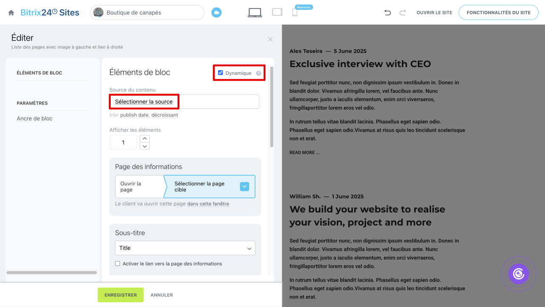Screen dimensions: 545x307
Task: Open the purple CoPilot assistant icon
Action: (x=518, y=274)
